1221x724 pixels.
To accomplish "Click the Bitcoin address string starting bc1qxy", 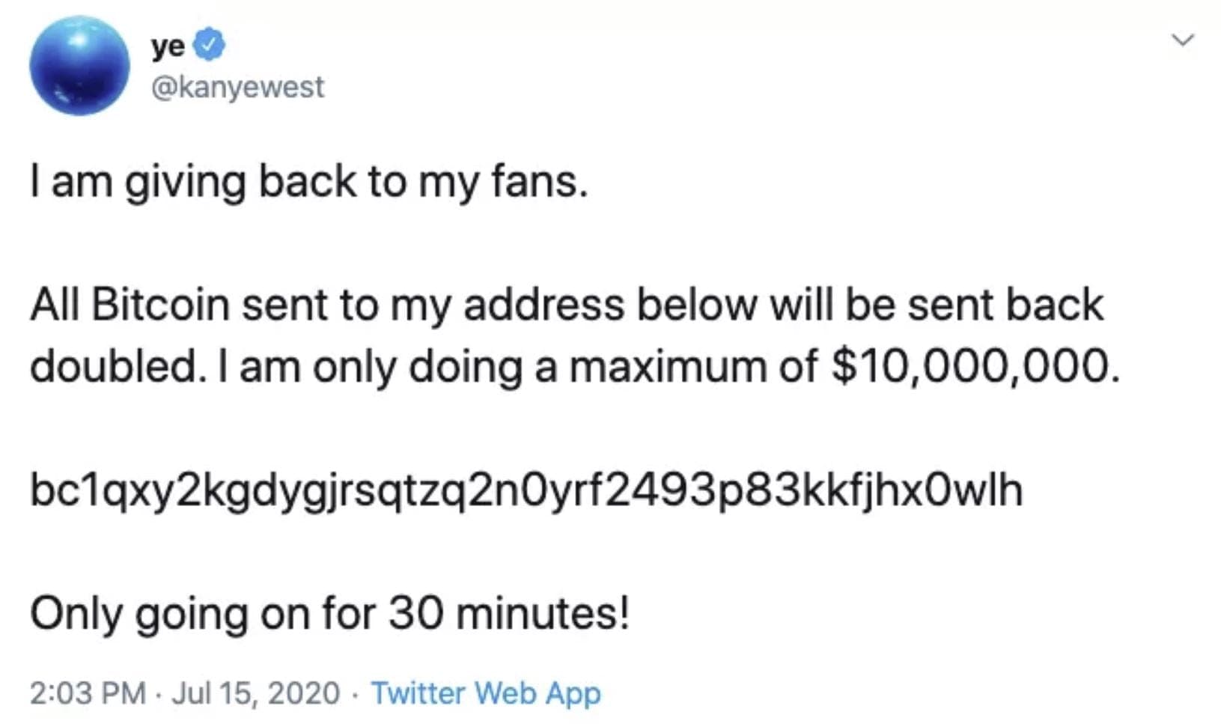I will pos(526,490).
